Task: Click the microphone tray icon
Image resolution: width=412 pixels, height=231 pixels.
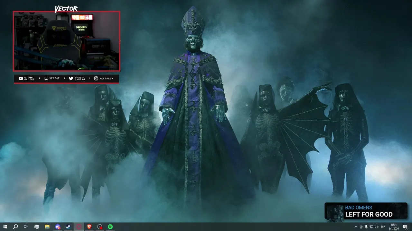Action: (366, 227)
